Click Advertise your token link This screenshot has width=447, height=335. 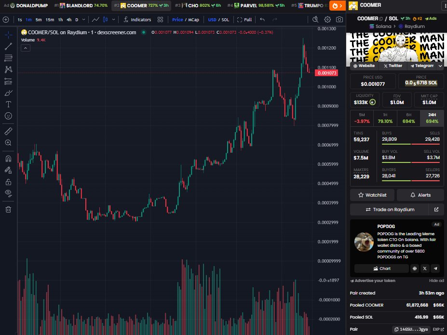click(373, 281)
